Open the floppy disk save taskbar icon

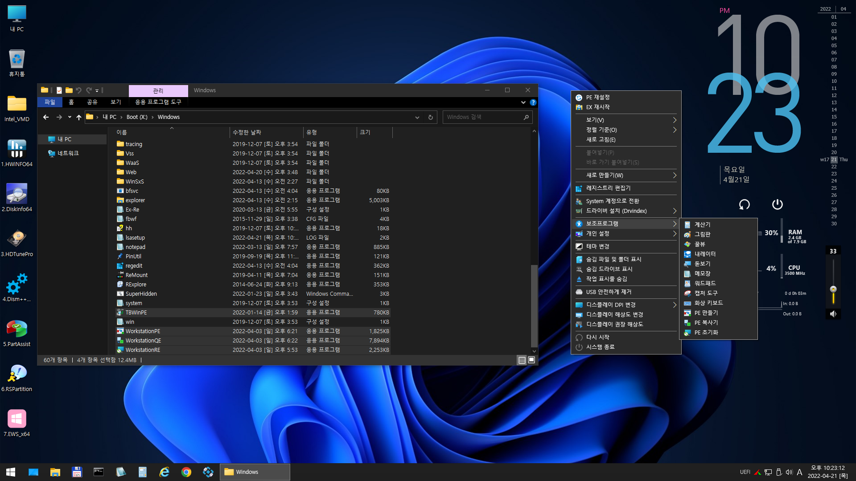pos(77,472)
